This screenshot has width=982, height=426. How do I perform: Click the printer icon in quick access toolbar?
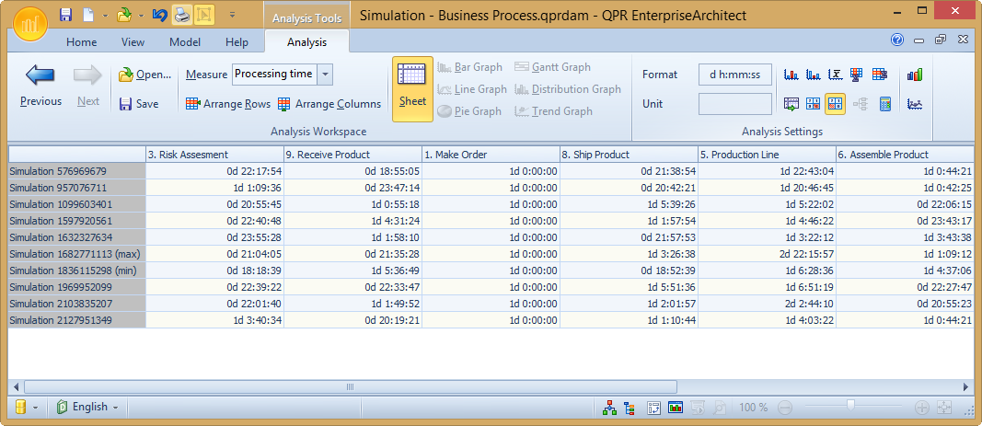[x=182, y=15]
